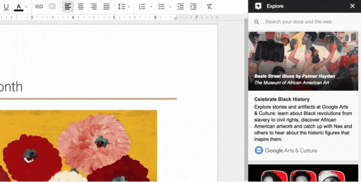Close the Explore panel
The width and height of the screenshot is (361, 182).
coord(352,6)
